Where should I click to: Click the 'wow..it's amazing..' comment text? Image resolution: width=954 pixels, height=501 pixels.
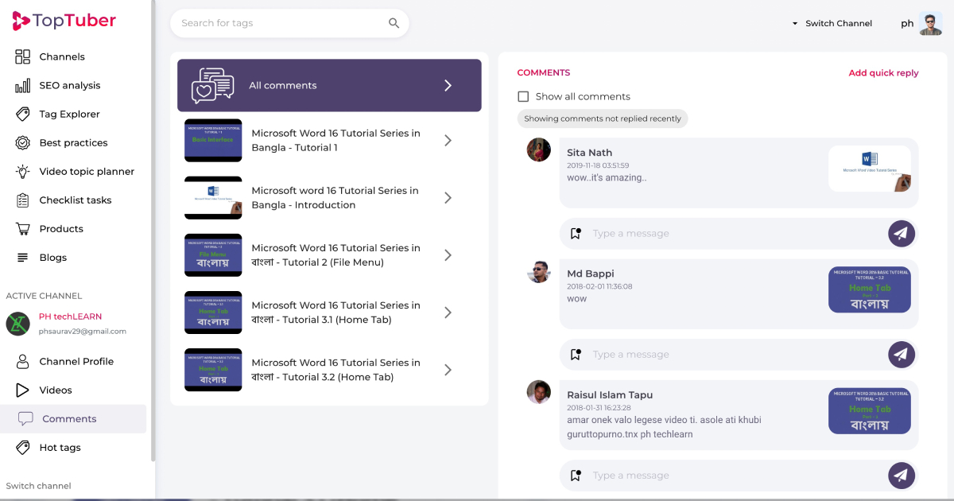pyautogui.click(x=607, y=177)
